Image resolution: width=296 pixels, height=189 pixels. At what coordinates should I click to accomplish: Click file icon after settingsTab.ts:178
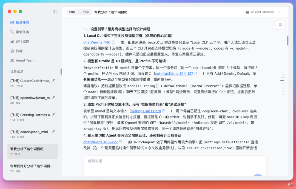point(164,111)
